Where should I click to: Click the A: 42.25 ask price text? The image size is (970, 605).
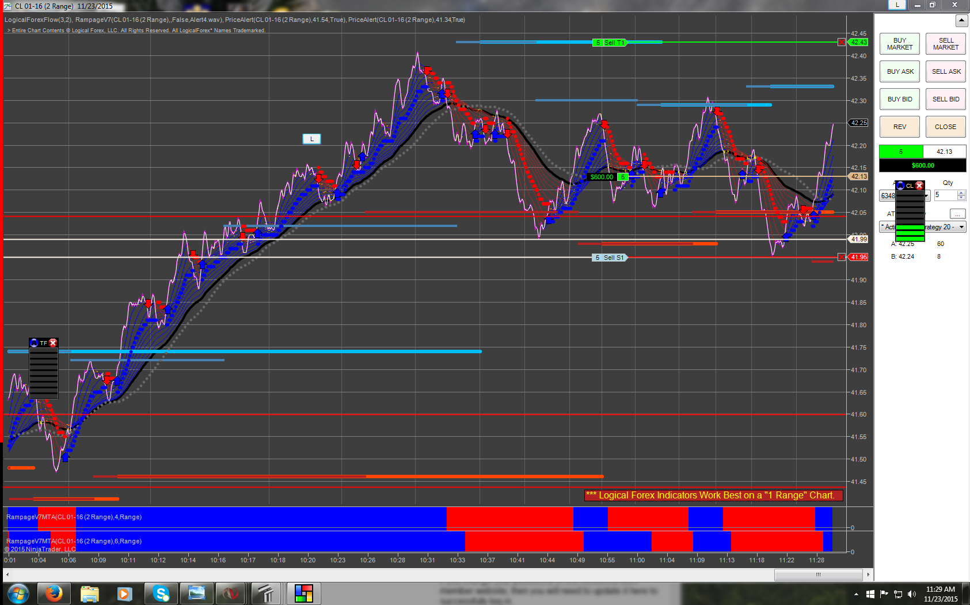tap(903, 244)
